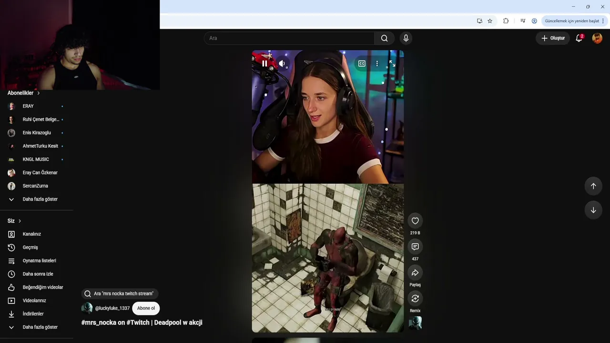Click the magnifier search button
The image size is (610, 343).
coord(384,38)
